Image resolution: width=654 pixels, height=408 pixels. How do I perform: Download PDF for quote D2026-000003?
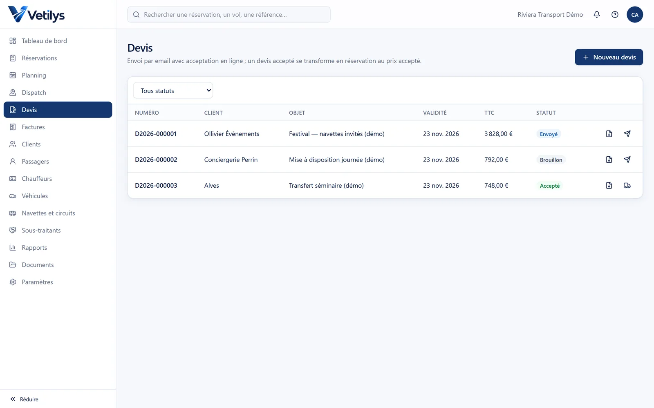pyautogui.click(x=609, y=185)
